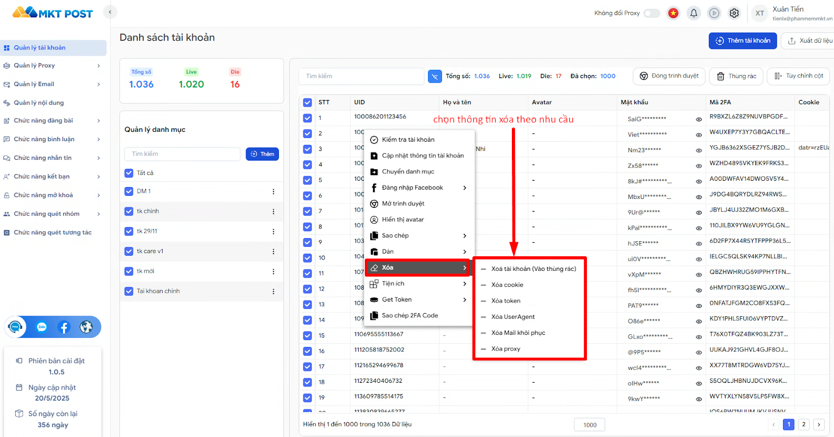Expand Chức năng nhắn tin menu
834x437 pixels.
tap(52, 158)
